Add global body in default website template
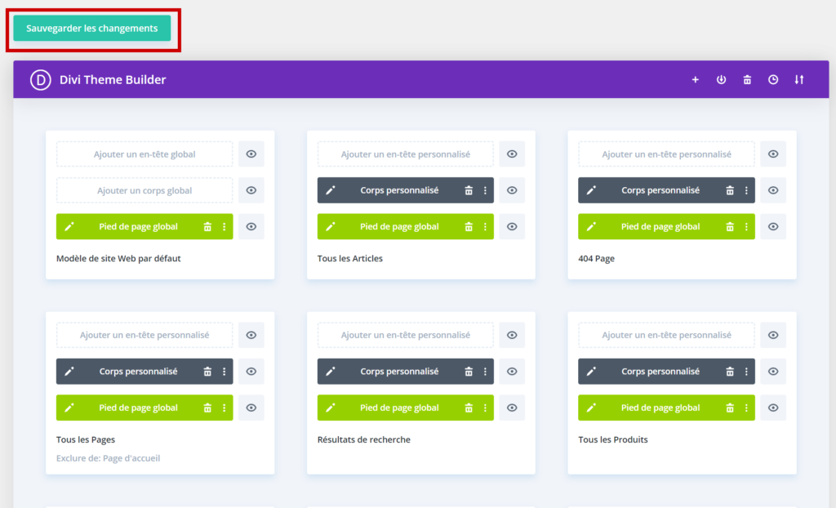Screen dimensions: 836x508 pyautogui.click(x=145, y=190)
